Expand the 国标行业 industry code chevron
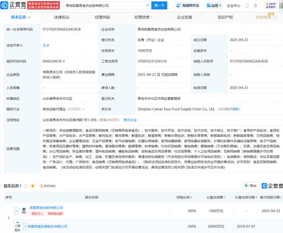283x233 pixels. point(84,109)
